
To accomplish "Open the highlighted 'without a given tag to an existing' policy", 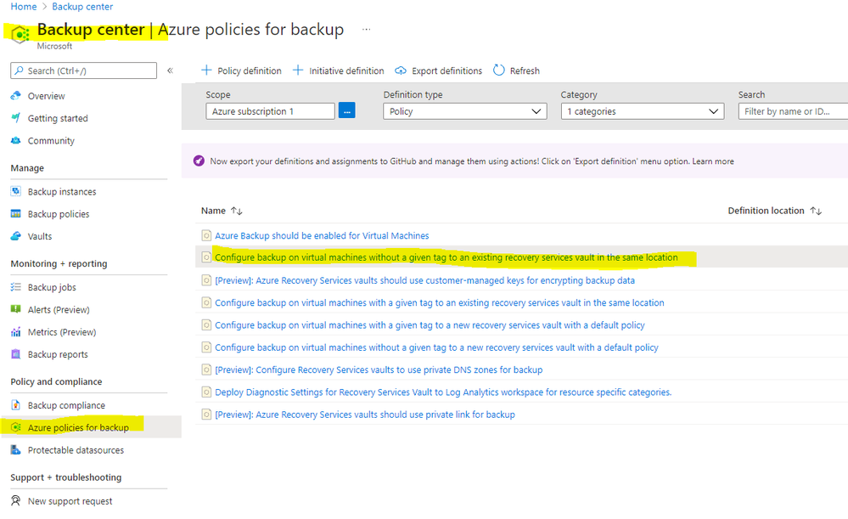I will tap(446, 257).
